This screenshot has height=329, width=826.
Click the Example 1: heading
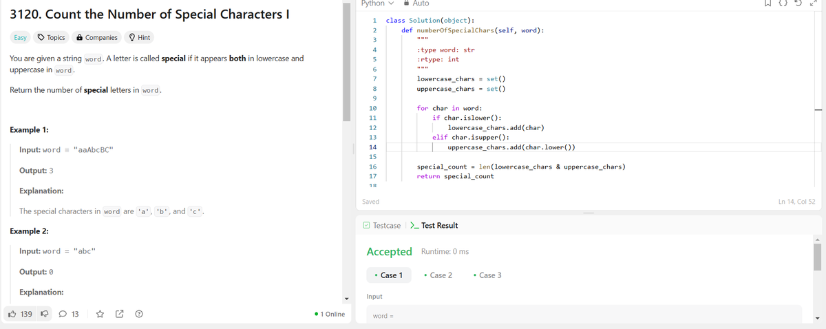(29, 130)
